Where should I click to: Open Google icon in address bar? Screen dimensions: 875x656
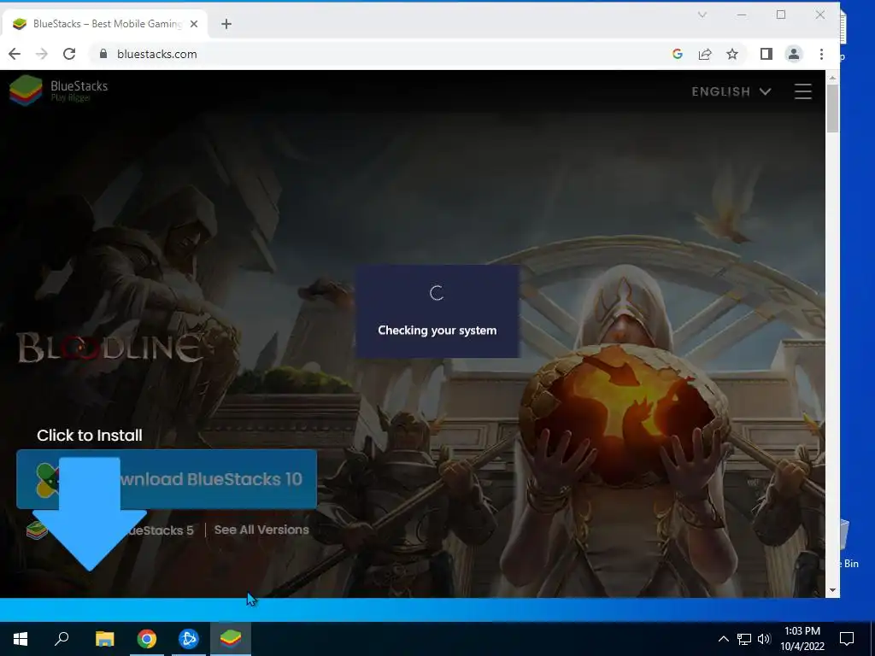pyautogui.click(x=678, y=54)
